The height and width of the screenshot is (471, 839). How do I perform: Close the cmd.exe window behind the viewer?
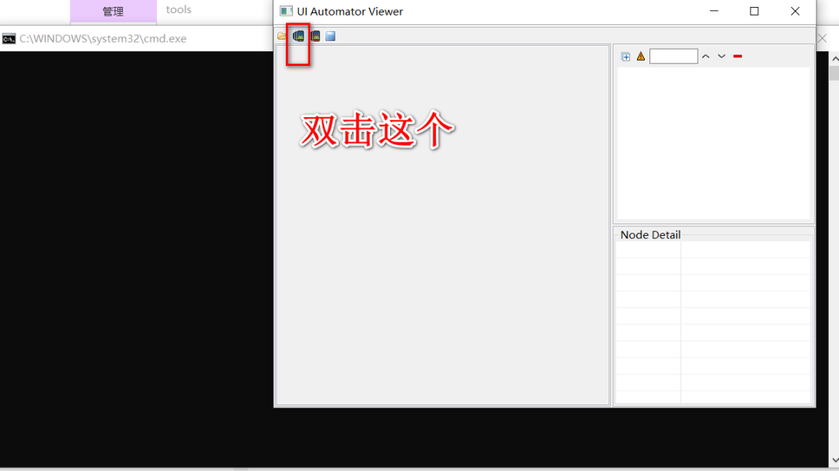pyautogui.click(x=823, y=39)
